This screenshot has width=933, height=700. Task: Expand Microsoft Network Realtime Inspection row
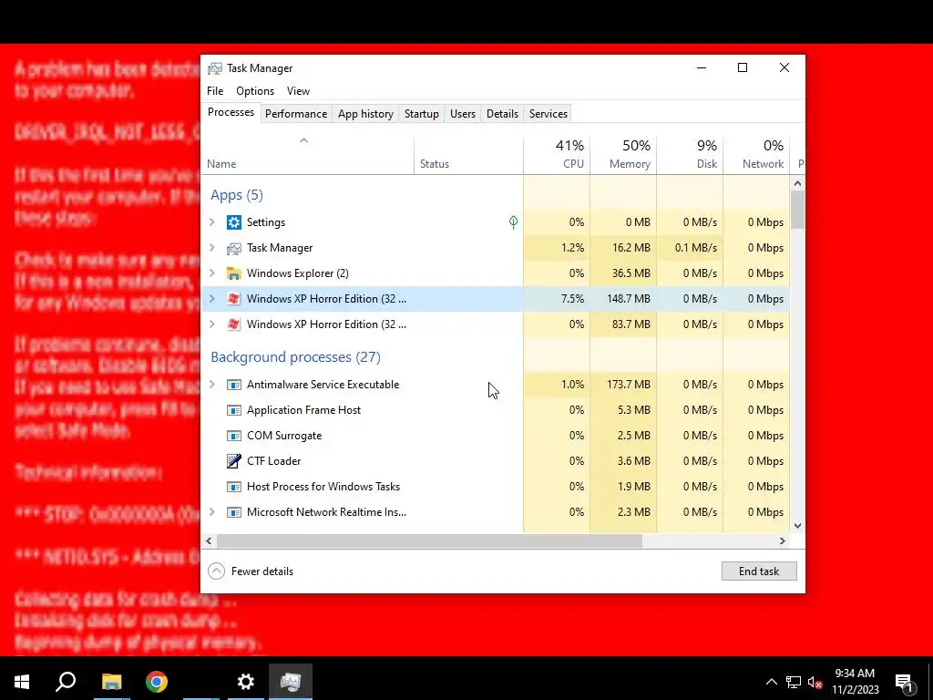coord(212,512)
